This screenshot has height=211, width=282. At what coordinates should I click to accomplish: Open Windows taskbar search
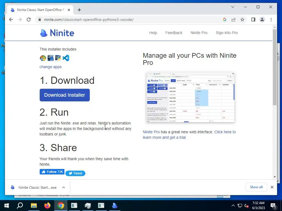point(20,206)
